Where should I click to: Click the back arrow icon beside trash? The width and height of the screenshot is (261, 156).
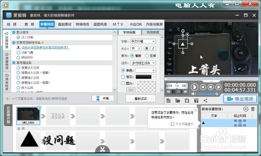click(246, 109)
